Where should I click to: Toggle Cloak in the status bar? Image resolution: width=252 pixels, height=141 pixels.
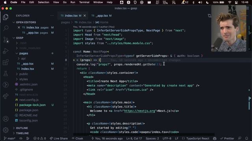coord(78,138)
